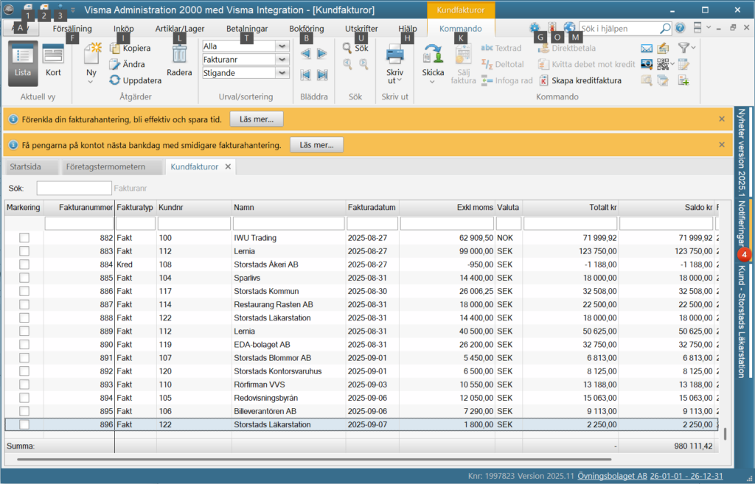Viewport: 755px width, 484px height.
Task: Expand the Stigande sort order dropdown
Action: [282, 73]
